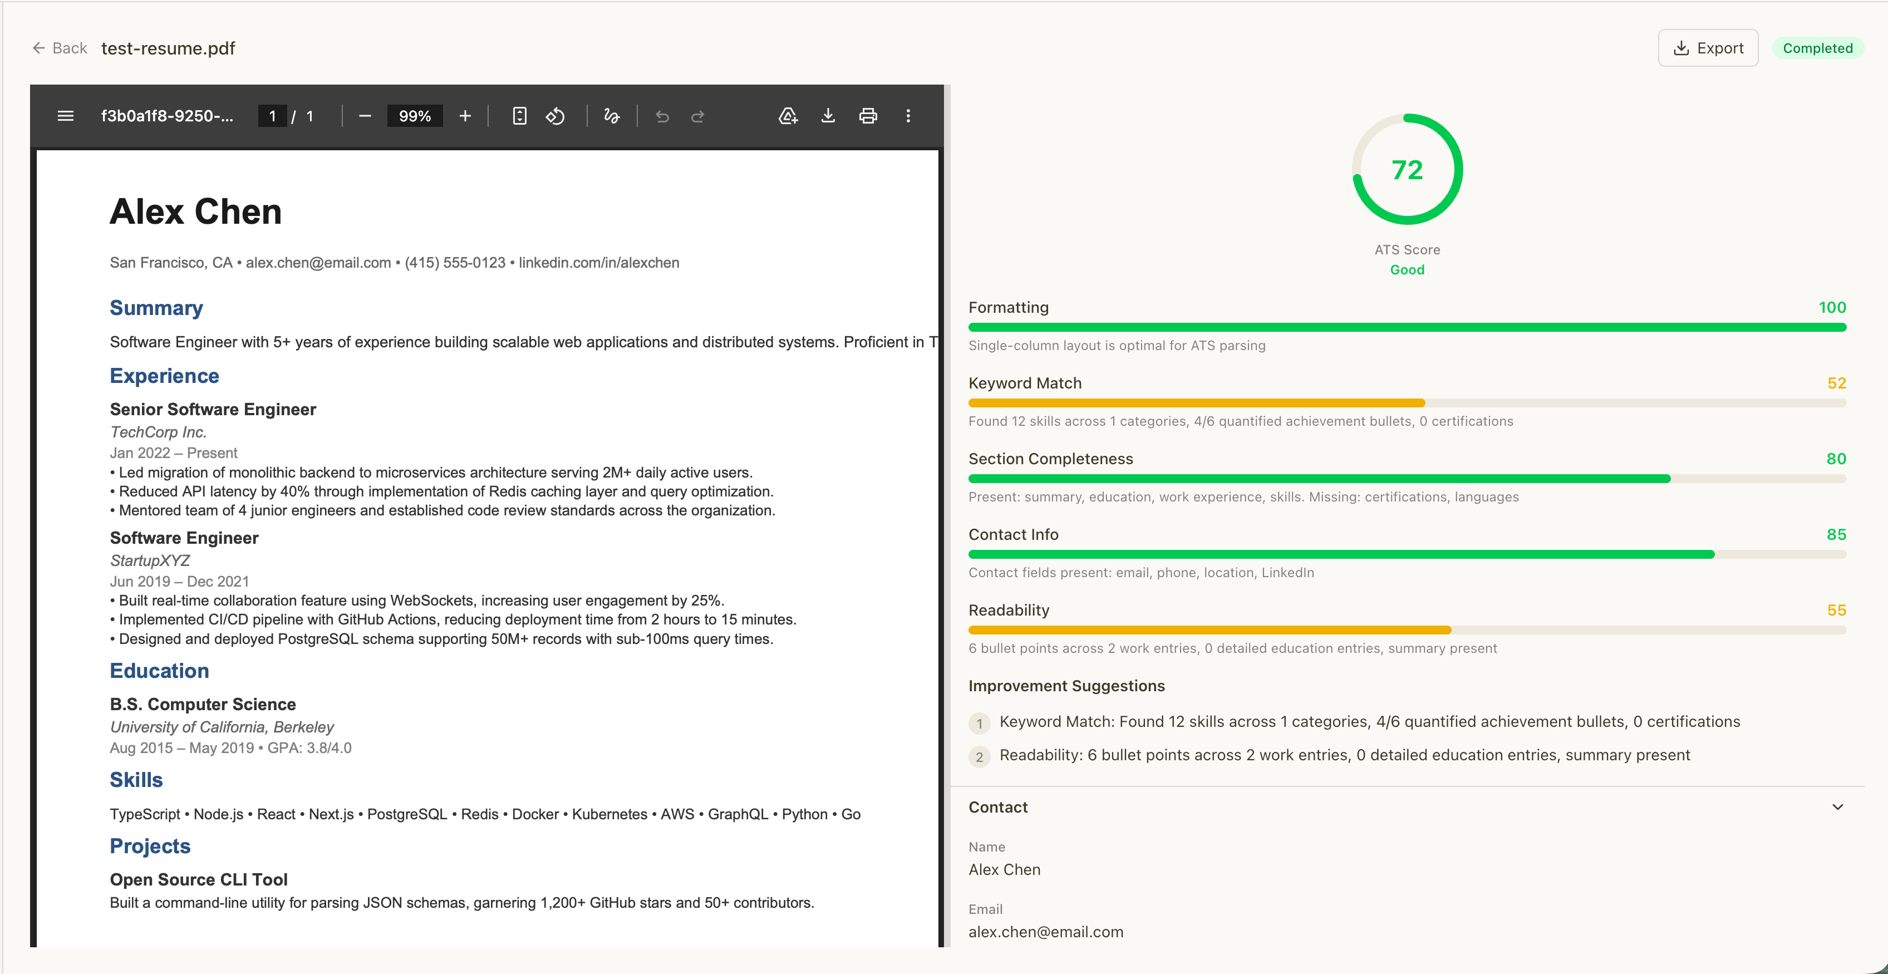The width and height of the screenshot is (1888, 974).
Task: Click the test-resume.pdf file title
Action: [168, 48]
